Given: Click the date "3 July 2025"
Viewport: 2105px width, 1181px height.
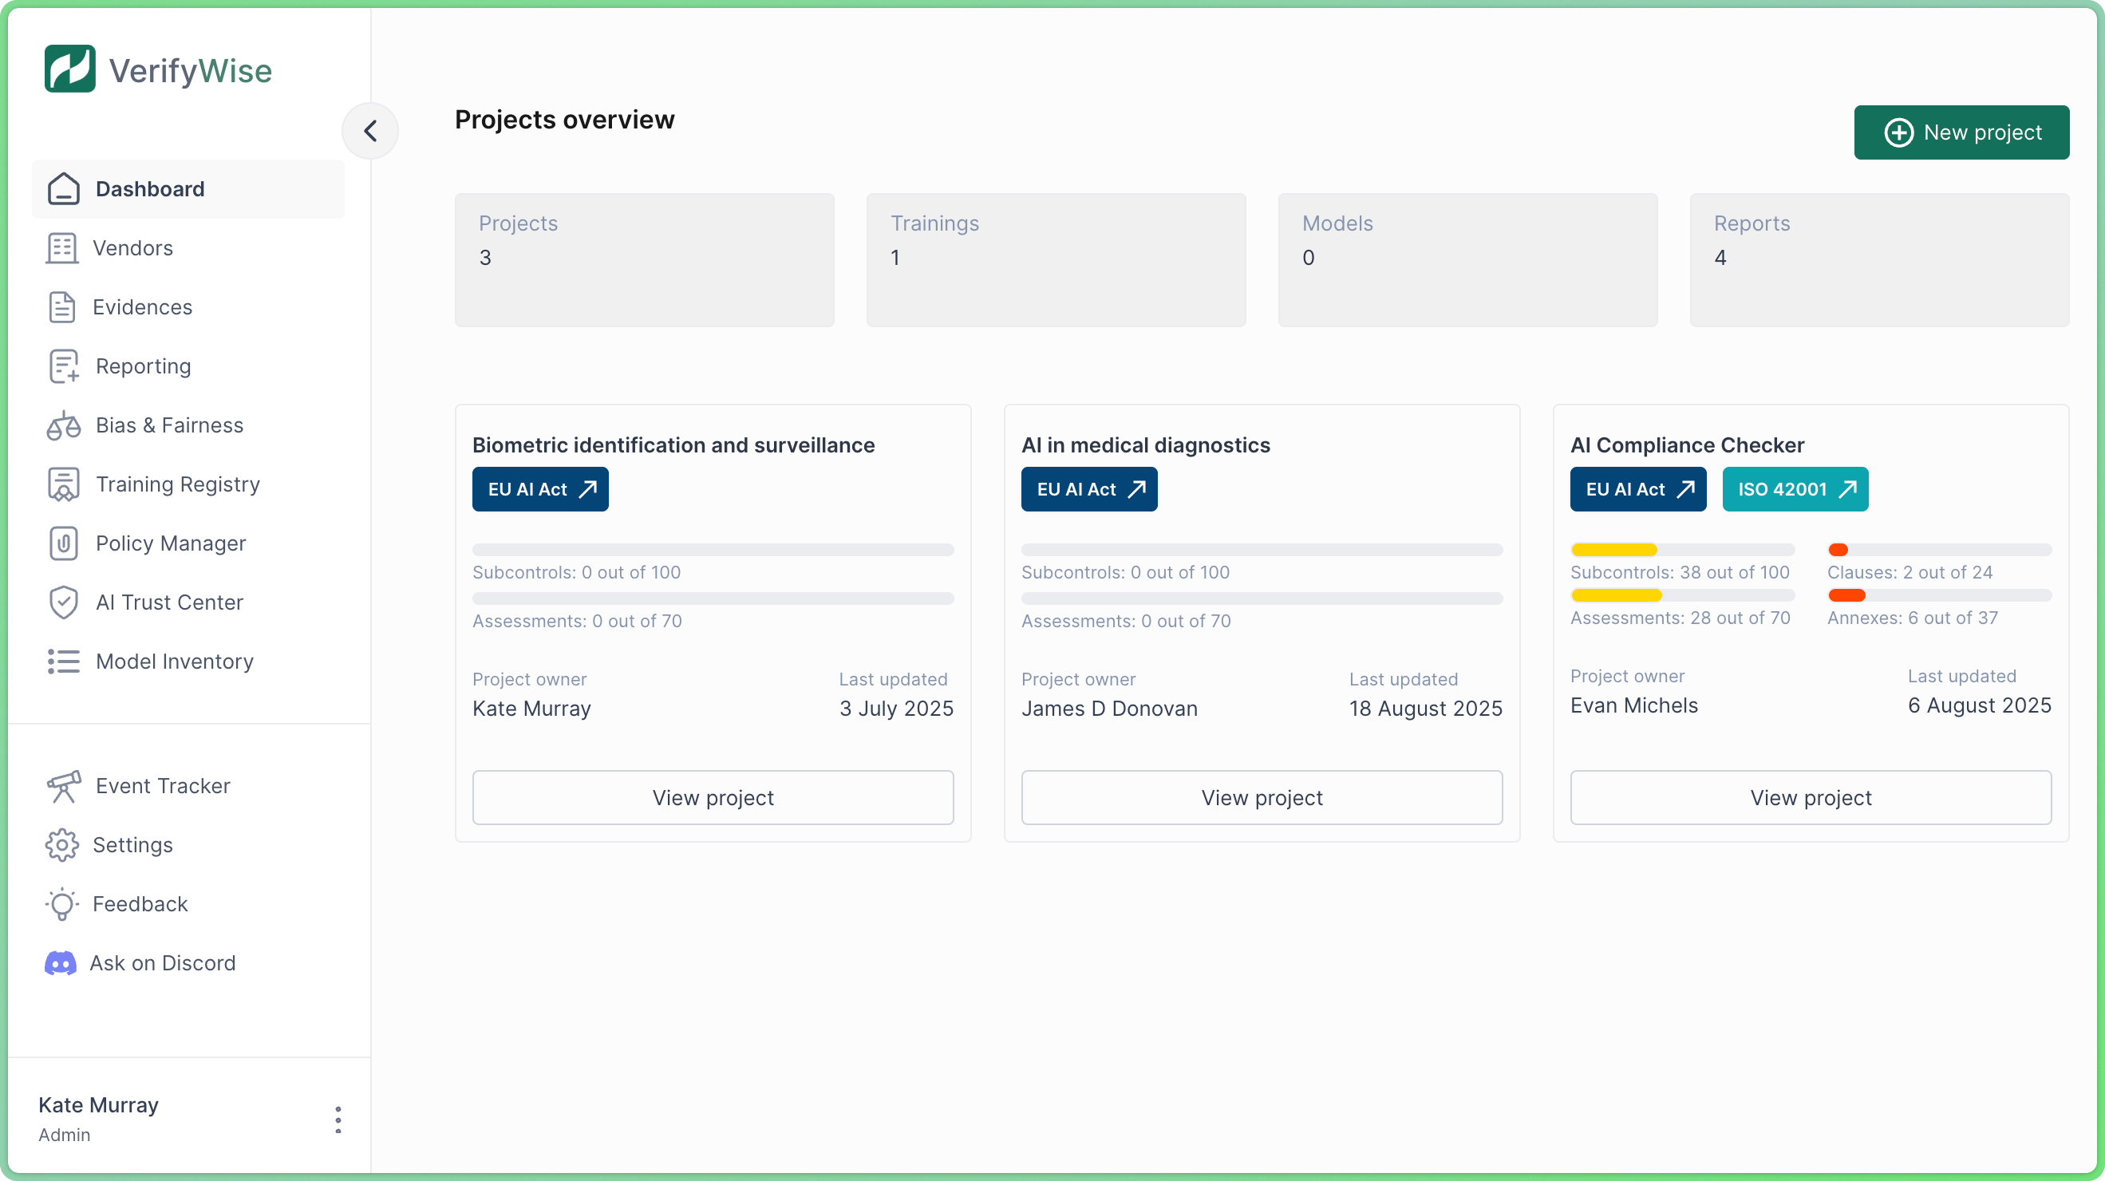Looking at the screenshot, I should coord(896,708).
